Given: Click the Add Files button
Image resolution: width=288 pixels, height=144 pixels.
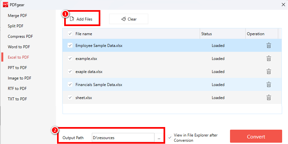Looking at the screenshot, I should [81, 19].
